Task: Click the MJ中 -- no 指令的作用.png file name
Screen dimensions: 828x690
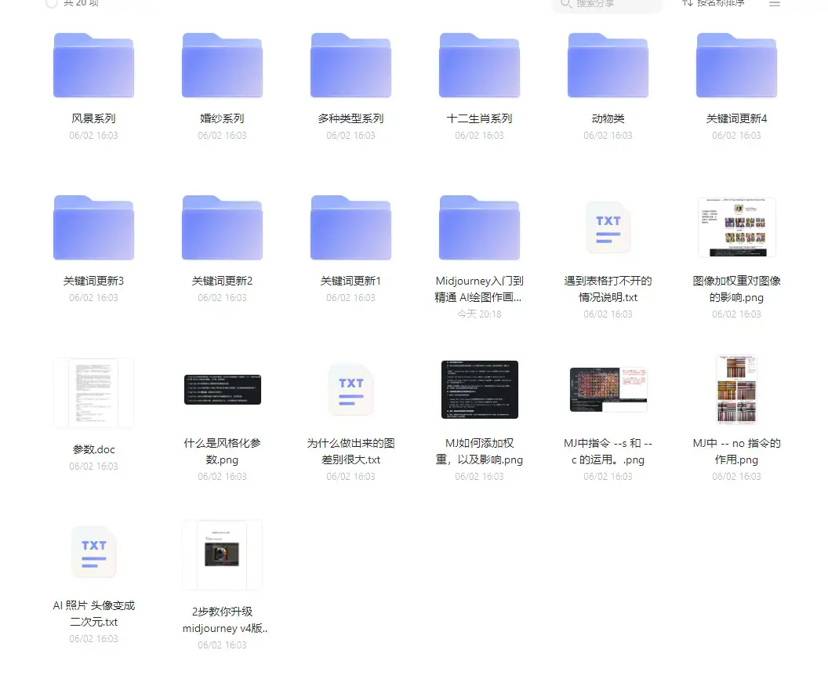Action: 736,451
